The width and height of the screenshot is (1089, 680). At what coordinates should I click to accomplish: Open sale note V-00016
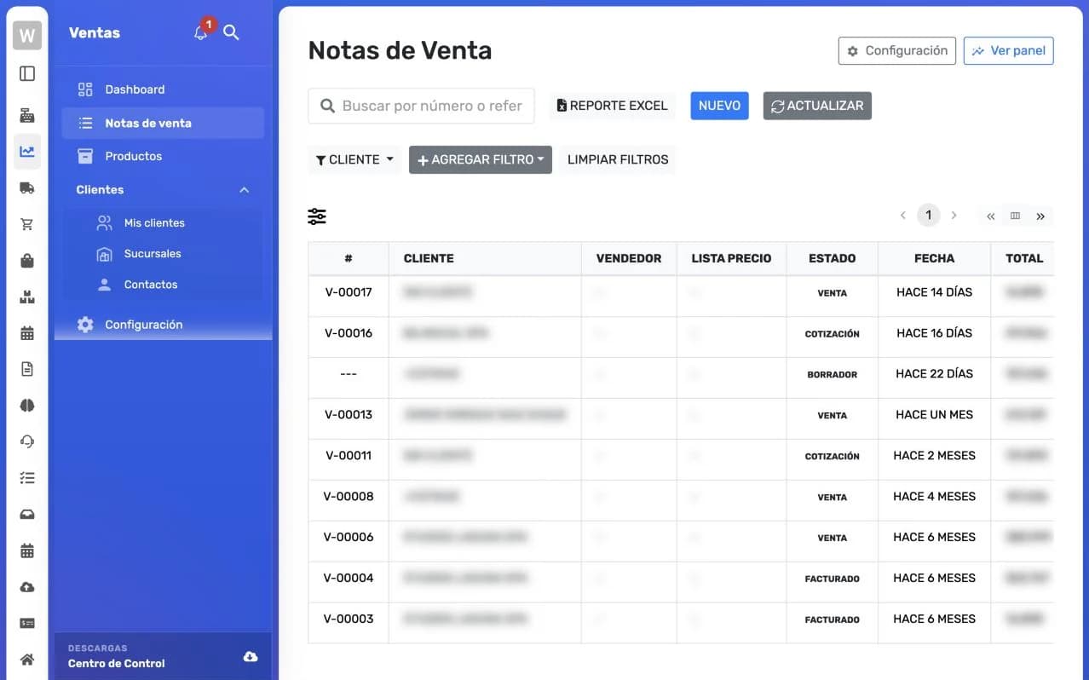(x=349, y=333)
